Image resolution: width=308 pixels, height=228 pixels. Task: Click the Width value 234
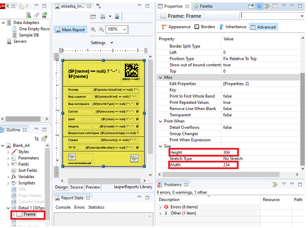[x=226, y=165]
